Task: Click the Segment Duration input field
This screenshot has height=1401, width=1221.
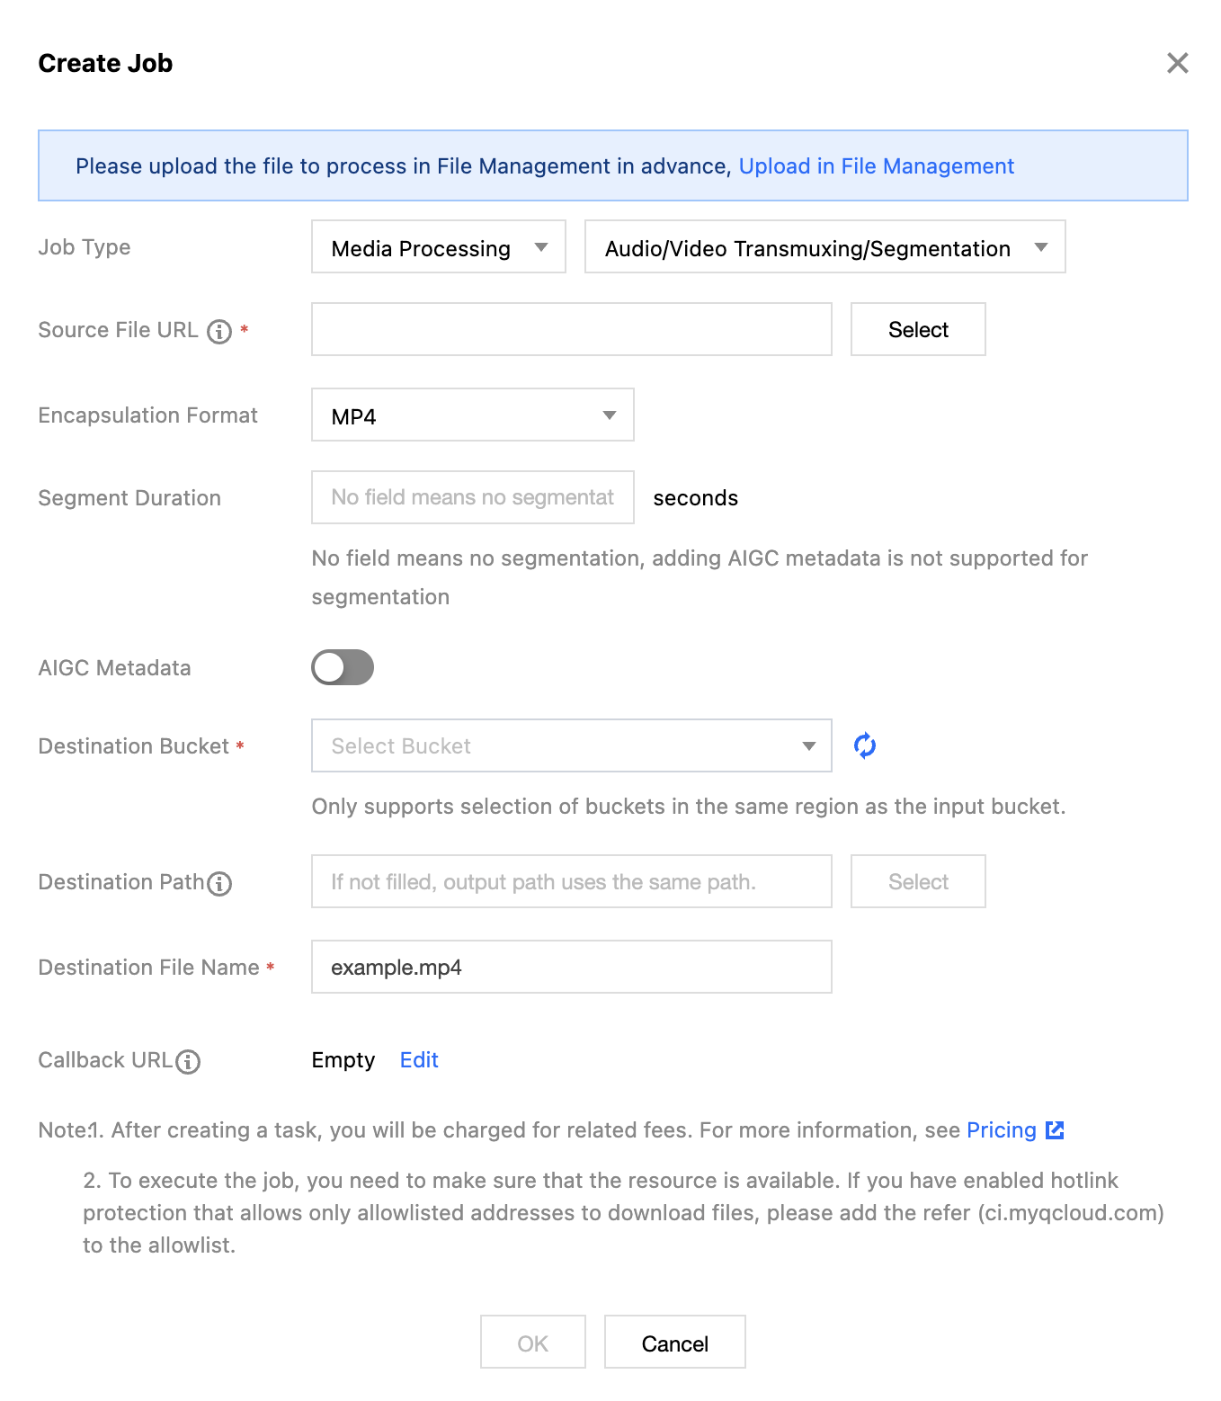Action: click(472, 497)
